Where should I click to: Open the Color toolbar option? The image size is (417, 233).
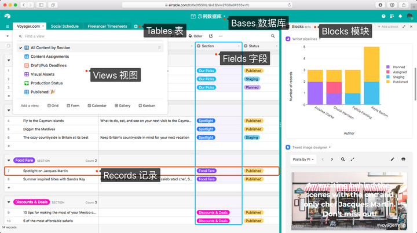click(x=196, y=36)
